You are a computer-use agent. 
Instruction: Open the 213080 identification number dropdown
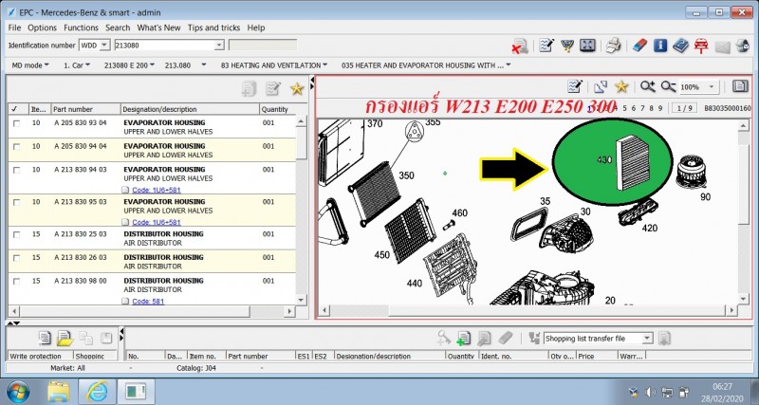point(219,46)
